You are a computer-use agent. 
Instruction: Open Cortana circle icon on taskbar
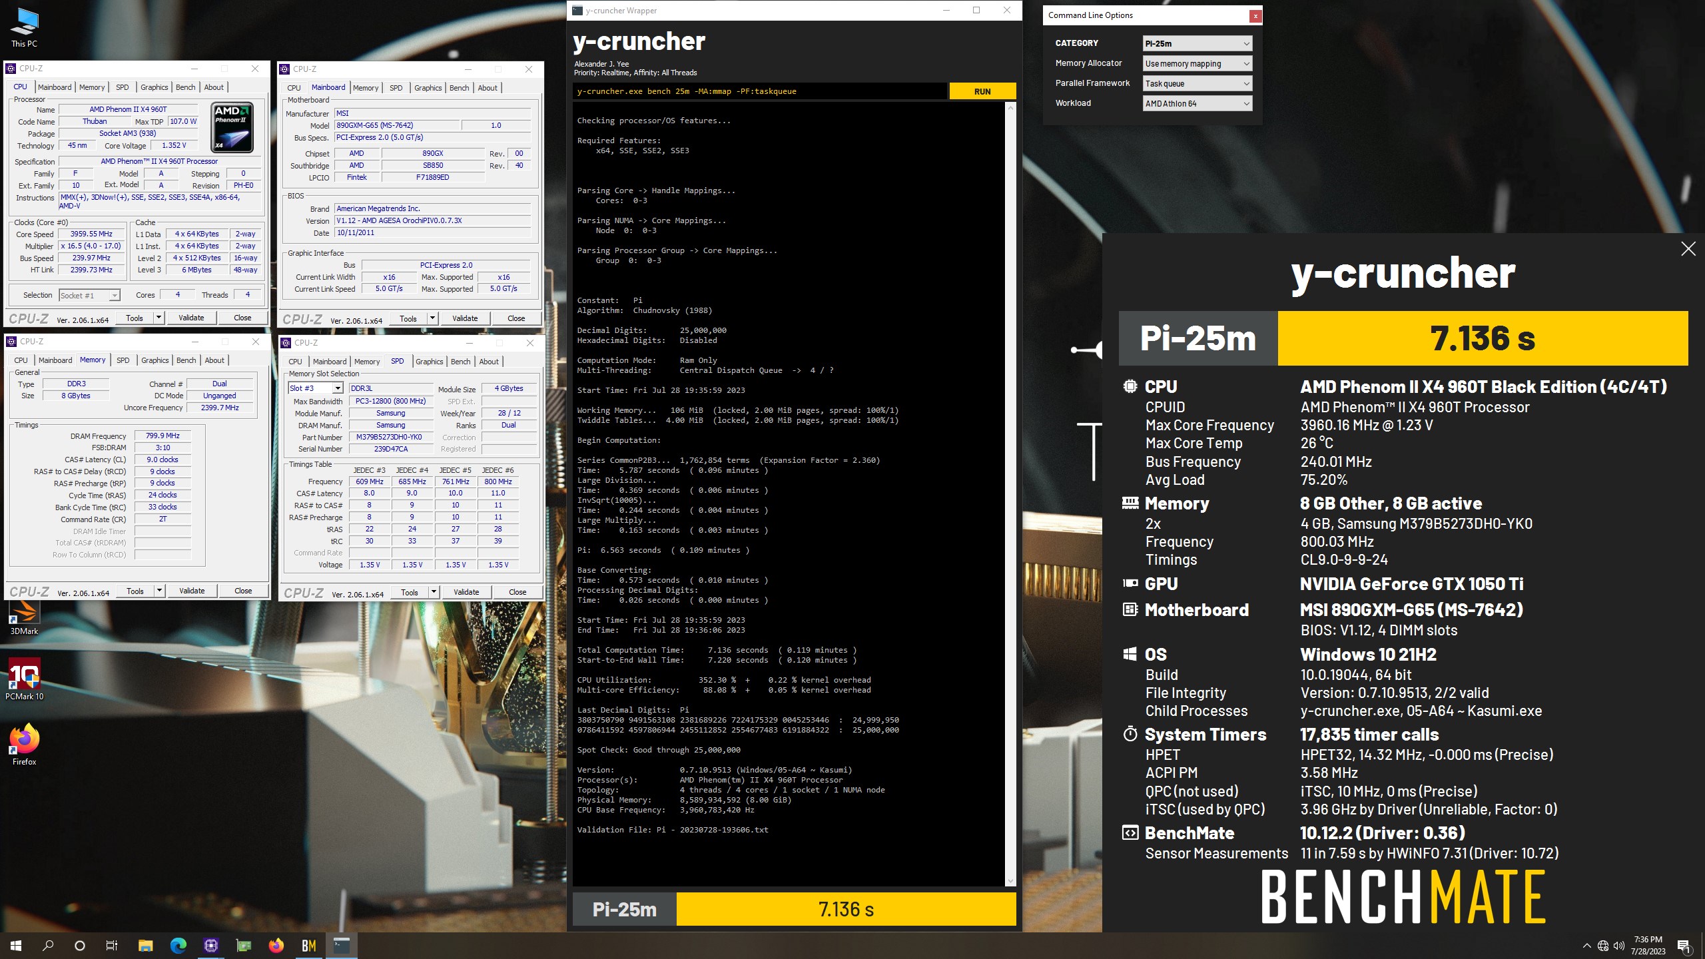pos(80,945)
